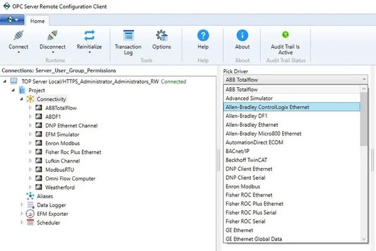Click the DNP Ethernet Channel icon
Image resolution: width=376 pixels, height=251 pixels.
click(39, 125)
